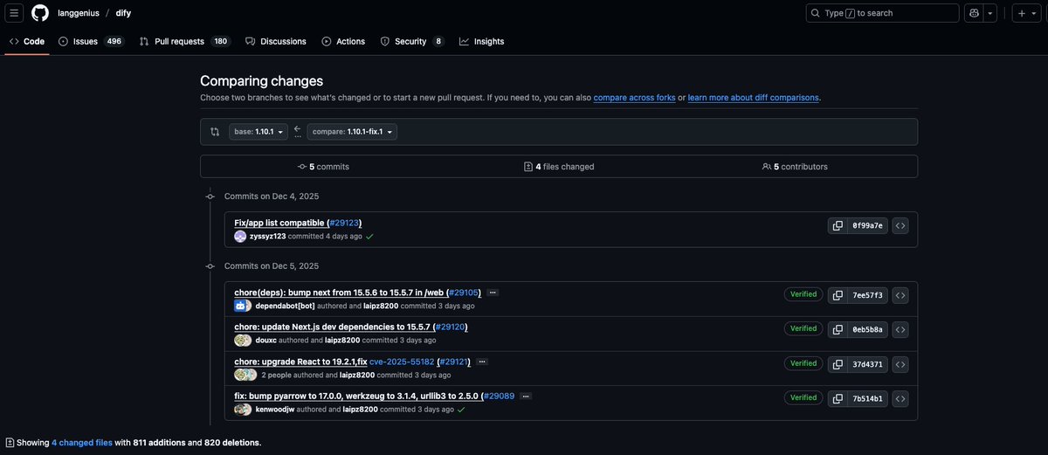Open commit bump pyarrow to 17.0.0
The height and width of the screenshot is (455, 1048).
(355, 396)
